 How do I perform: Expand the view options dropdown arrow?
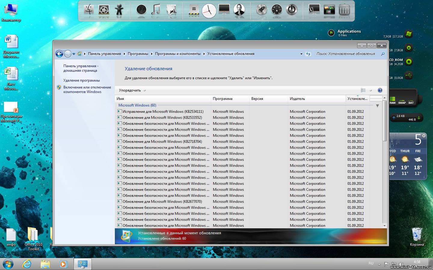[370, 90]
